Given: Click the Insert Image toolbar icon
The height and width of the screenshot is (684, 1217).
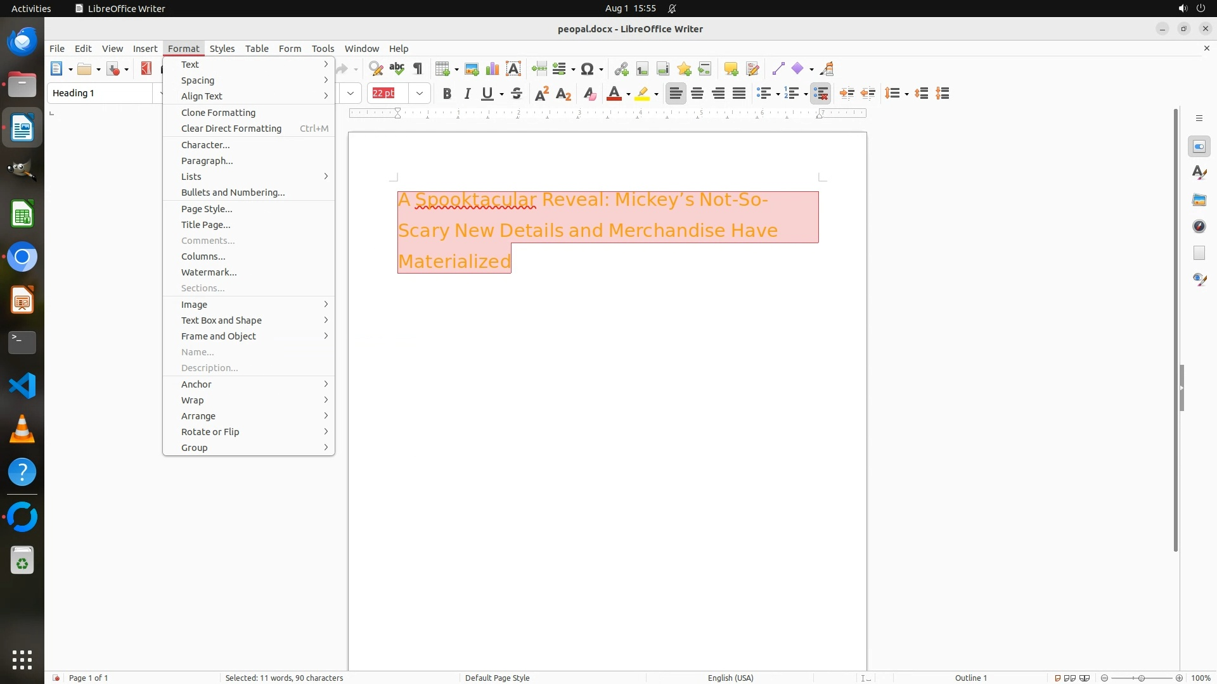Looking at the screenshot, I should pyautogui.click(x=472, y=69).
